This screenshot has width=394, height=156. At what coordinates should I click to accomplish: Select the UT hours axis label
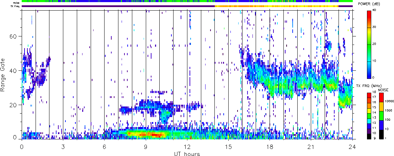coord(187,154)
